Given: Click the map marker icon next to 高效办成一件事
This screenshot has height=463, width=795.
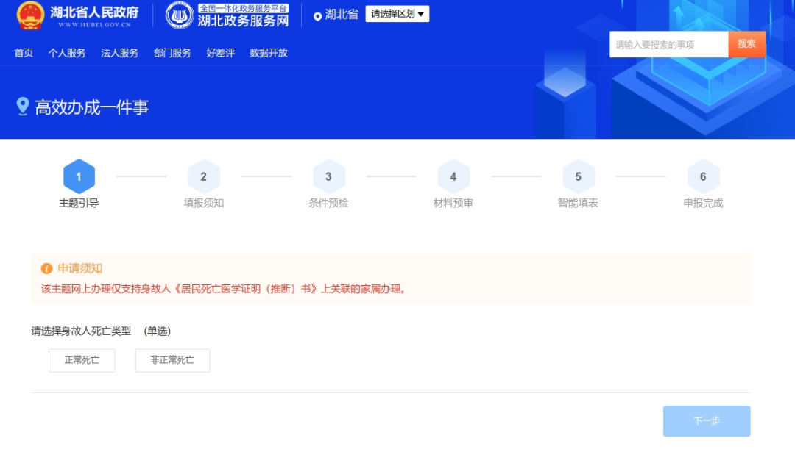Looking at the screenshot, I should click(21, 107).
